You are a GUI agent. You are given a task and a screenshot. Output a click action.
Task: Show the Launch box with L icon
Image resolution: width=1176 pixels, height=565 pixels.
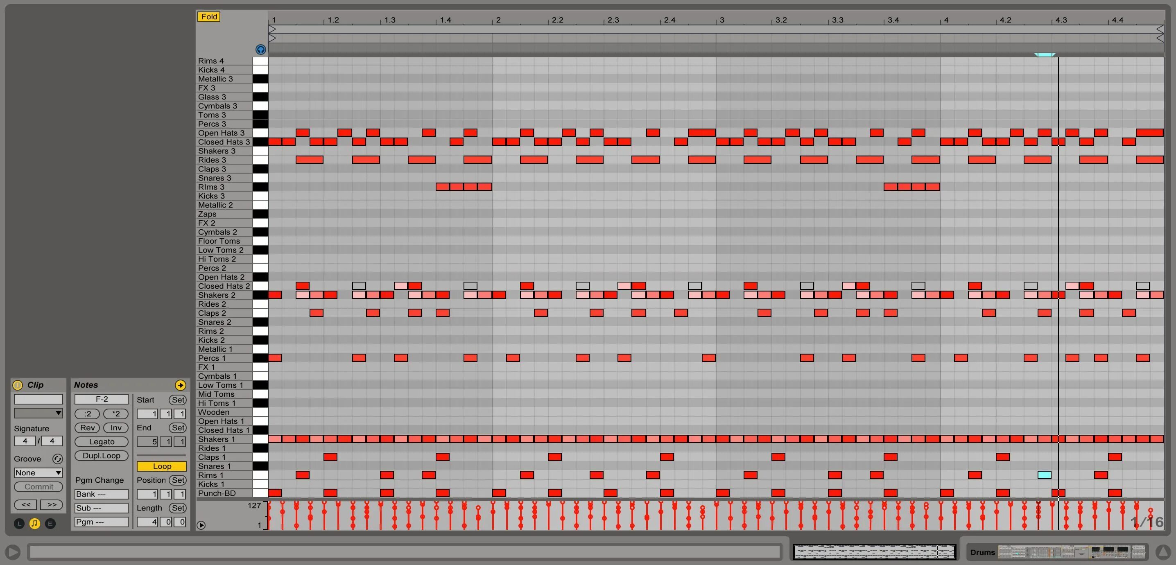[x=19, y=524]
